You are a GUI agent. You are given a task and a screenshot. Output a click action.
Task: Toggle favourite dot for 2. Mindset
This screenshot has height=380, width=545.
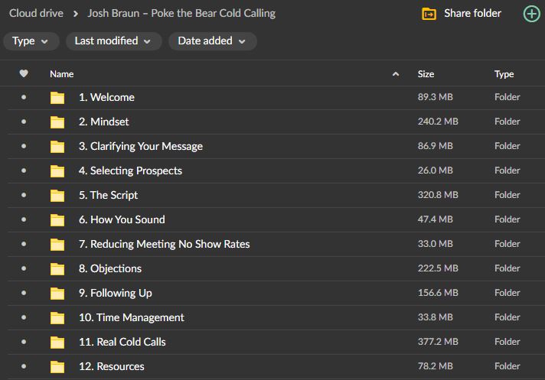[24, 122]
